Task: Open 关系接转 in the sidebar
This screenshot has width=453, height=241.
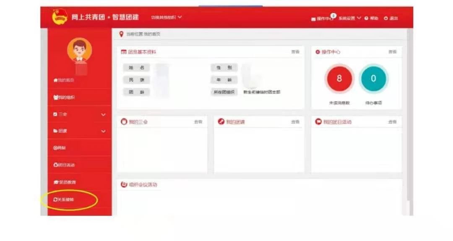Action: click(64, 200)
